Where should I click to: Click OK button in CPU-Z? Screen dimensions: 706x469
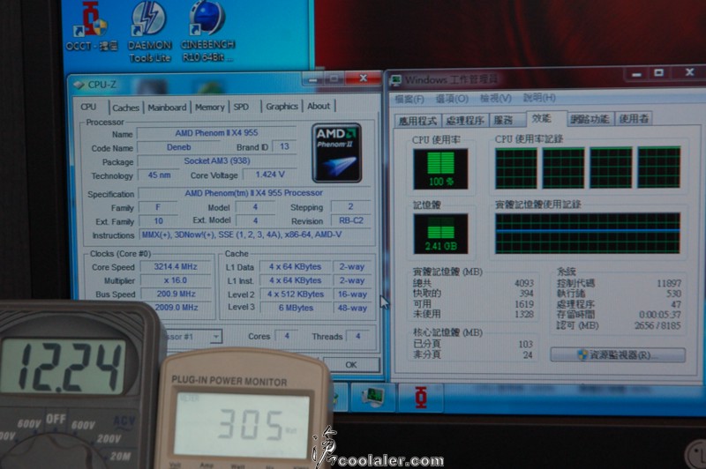(350, 365)
